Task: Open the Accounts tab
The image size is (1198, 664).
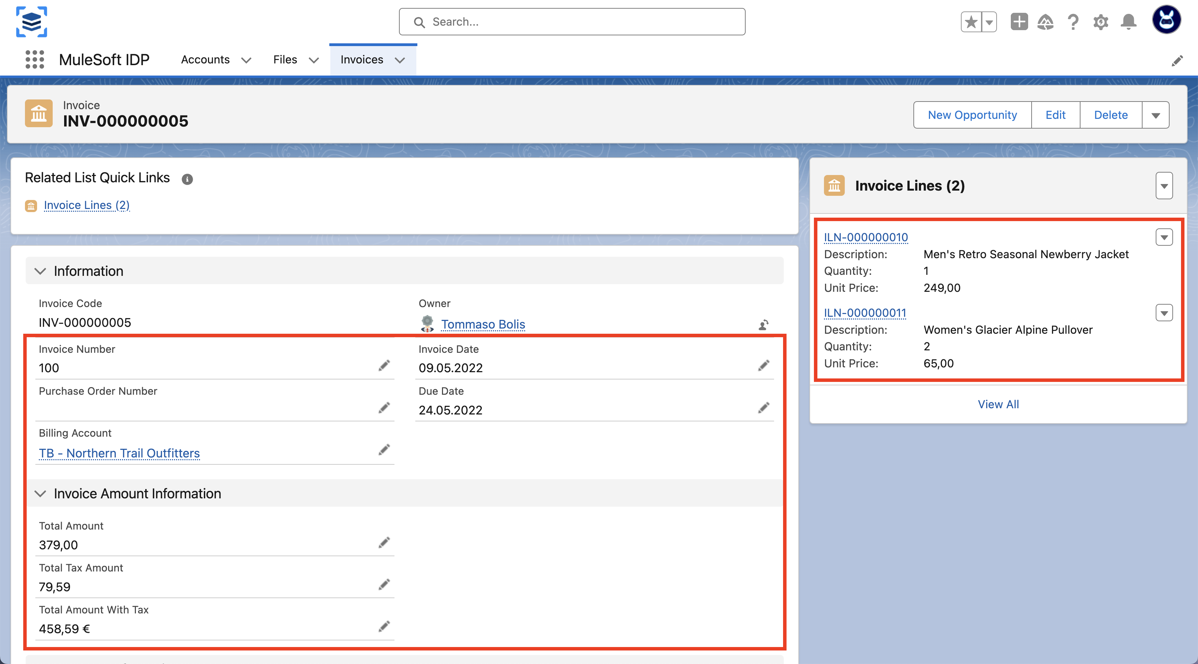Action: [205, 60]
